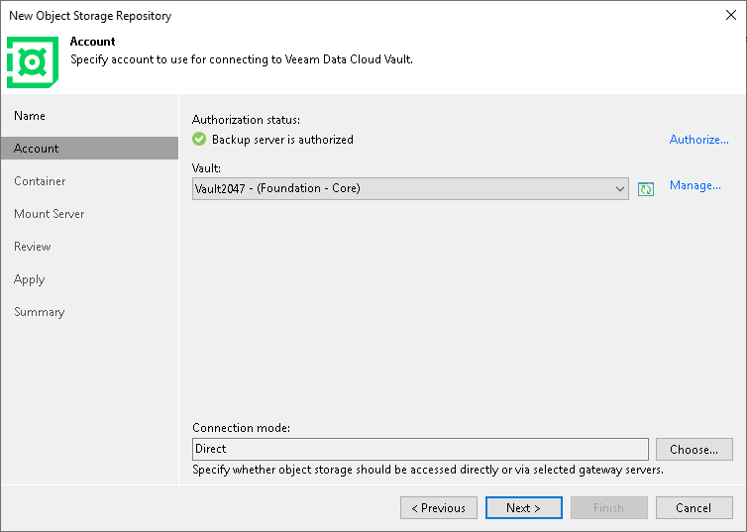
Task: Click the vault list refresh icon
Action: click(x=646, y=189)
